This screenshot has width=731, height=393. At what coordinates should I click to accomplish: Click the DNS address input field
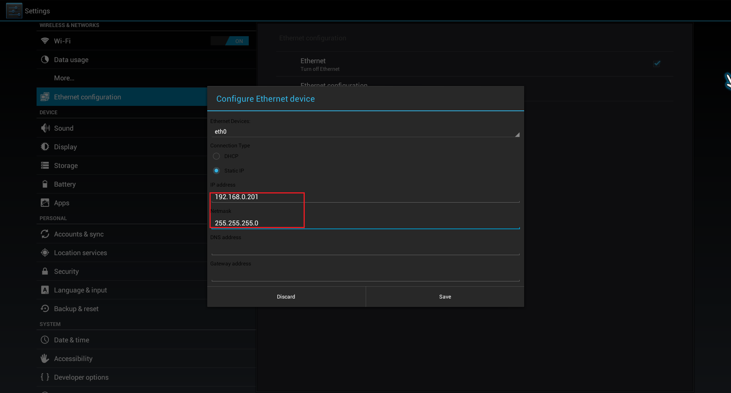pos(365,249)
